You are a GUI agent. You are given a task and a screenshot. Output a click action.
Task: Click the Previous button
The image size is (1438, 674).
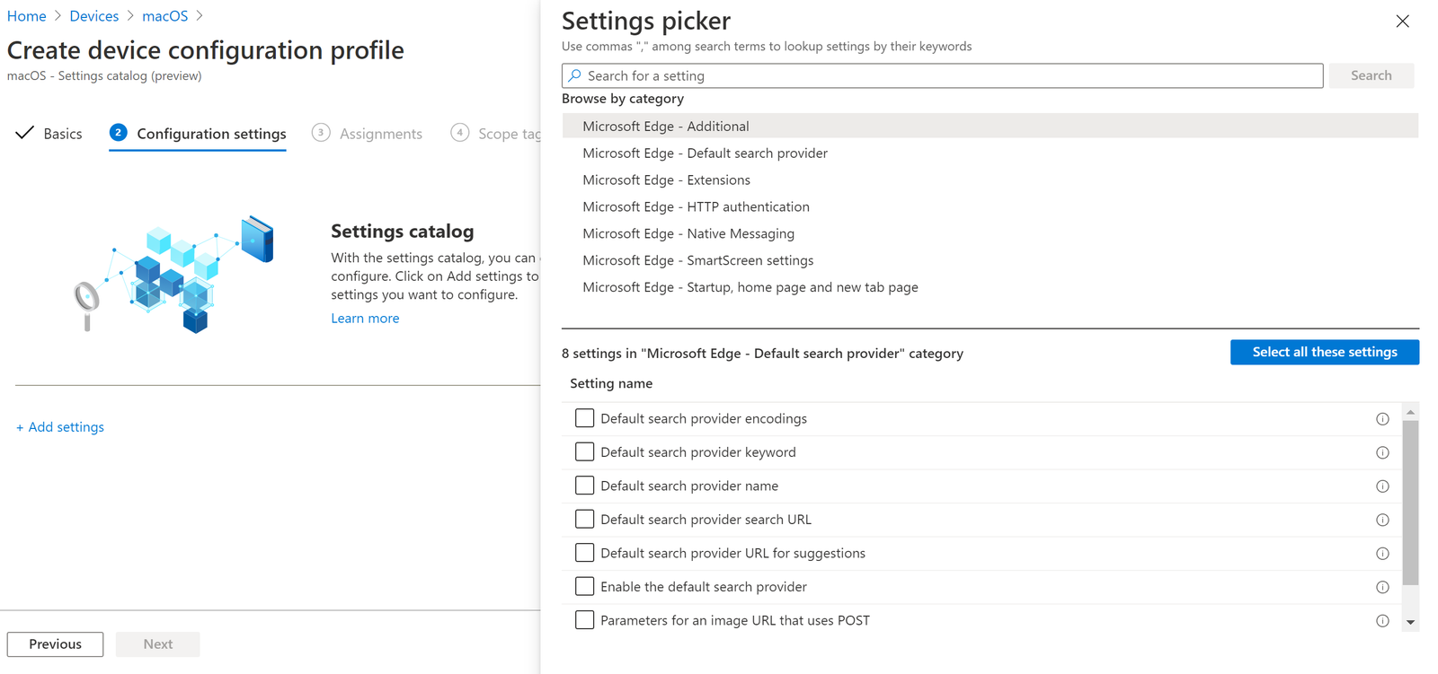point(55,644)
